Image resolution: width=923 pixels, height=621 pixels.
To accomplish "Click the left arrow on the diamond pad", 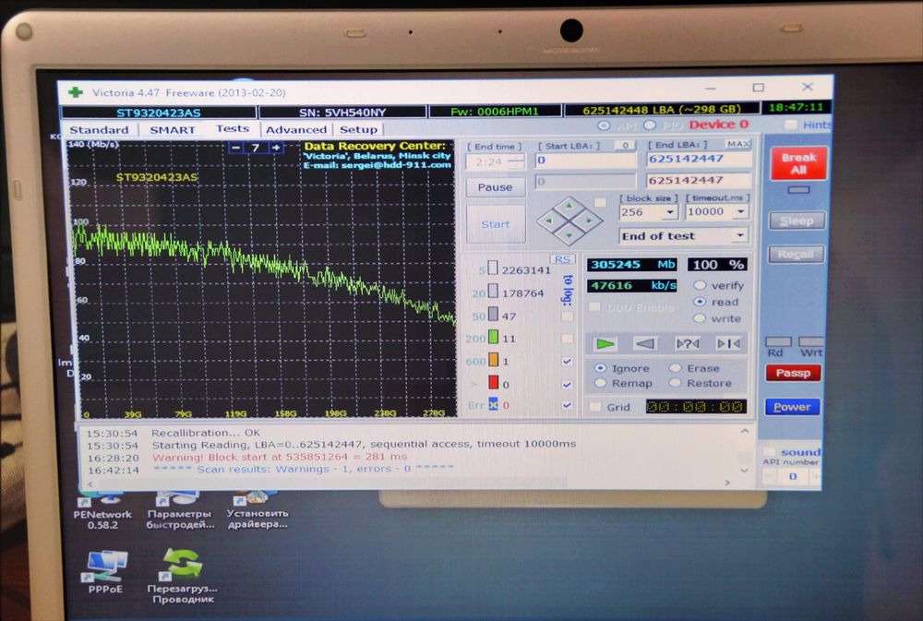I will tap(549, 221).
